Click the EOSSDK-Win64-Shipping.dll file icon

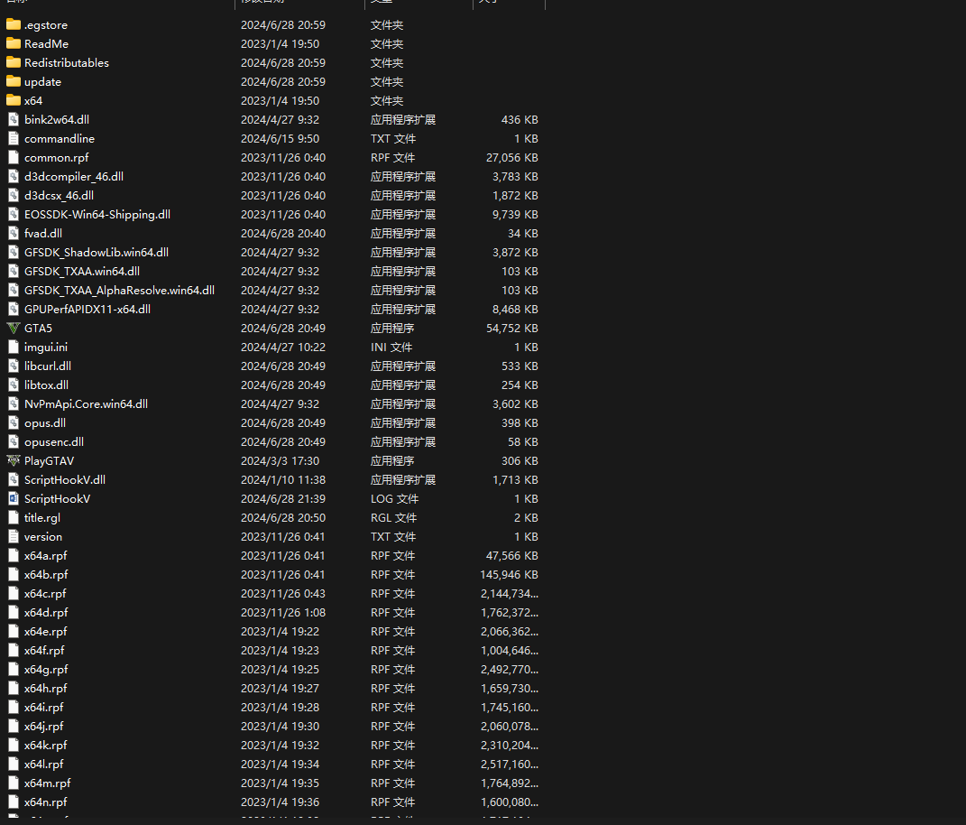[14, 215]
